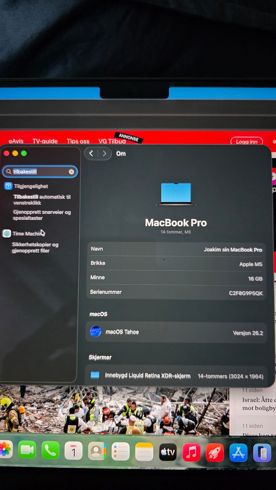Open the red rocket app in Dock
This screenshot has width=276, height=490.
215,453
